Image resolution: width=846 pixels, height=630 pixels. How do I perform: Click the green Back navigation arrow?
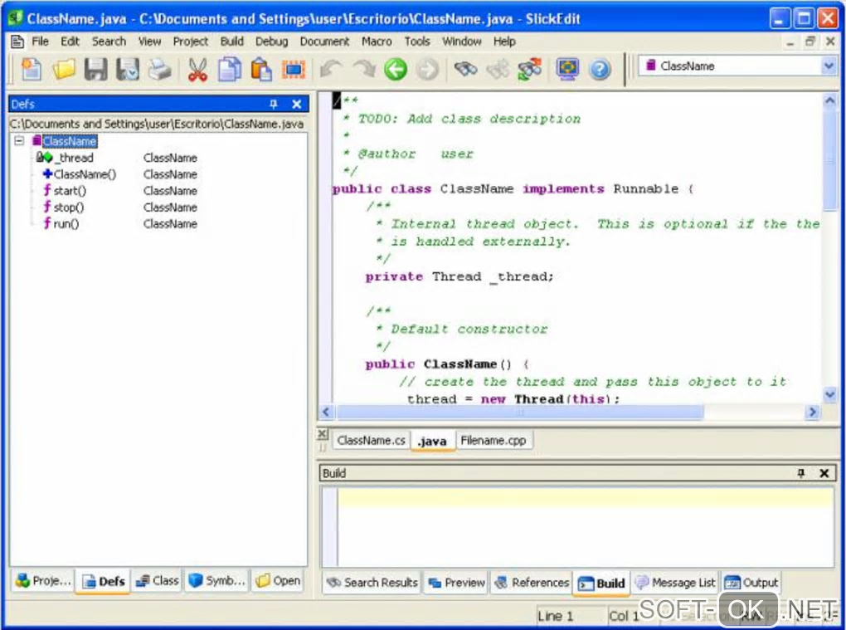click(x=396, y=70)
